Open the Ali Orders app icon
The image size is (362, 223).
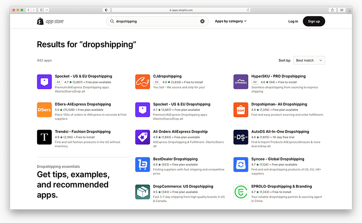tap(143, 137)
